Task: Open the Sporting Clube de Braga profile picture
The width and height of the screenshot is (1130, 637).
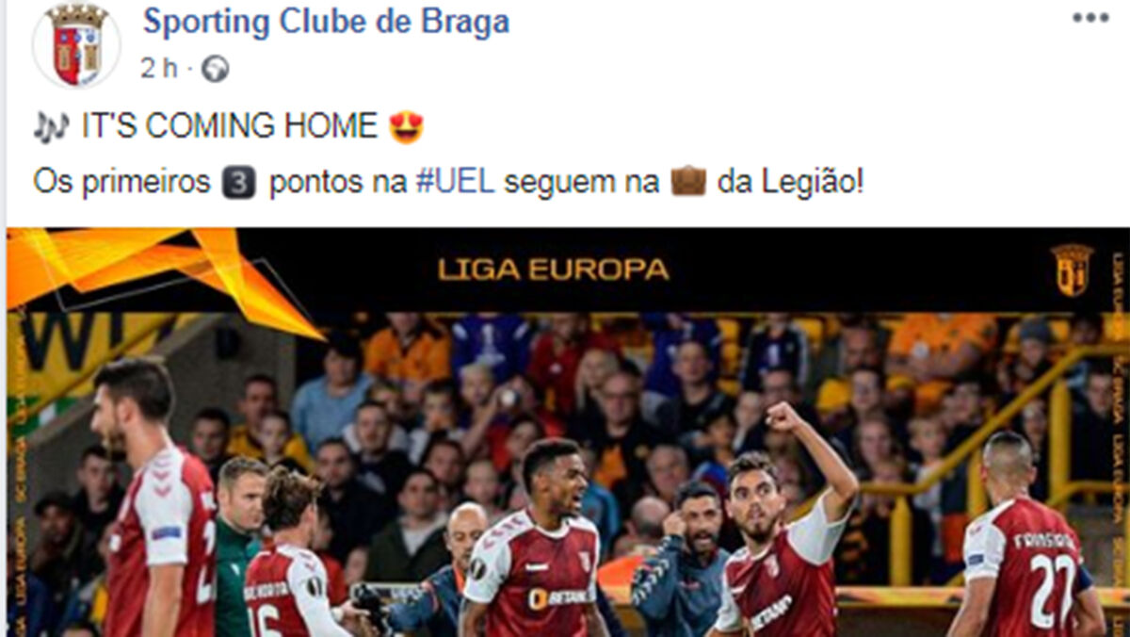Action: [76, 44]
